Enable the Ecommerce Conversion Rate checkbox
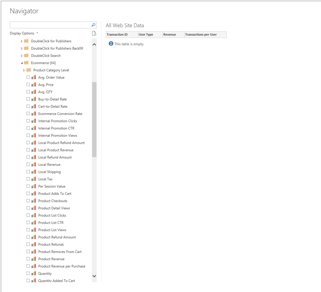 tap(28, 113)
